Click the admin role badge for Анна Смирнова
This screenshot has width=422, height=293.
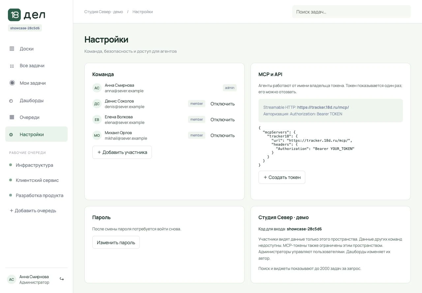click(x=230, y=88)
